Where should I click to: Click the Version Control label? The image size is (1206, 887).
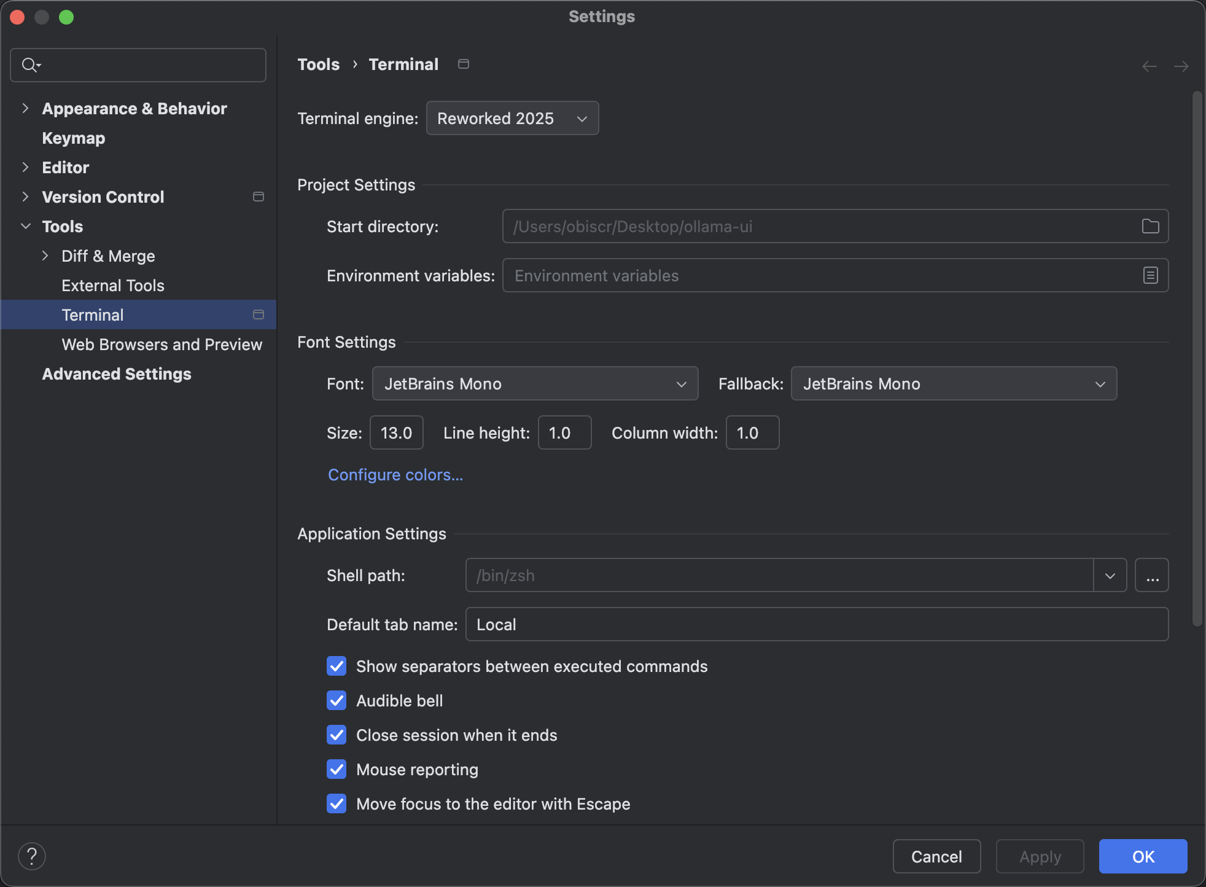coord(103,197)
